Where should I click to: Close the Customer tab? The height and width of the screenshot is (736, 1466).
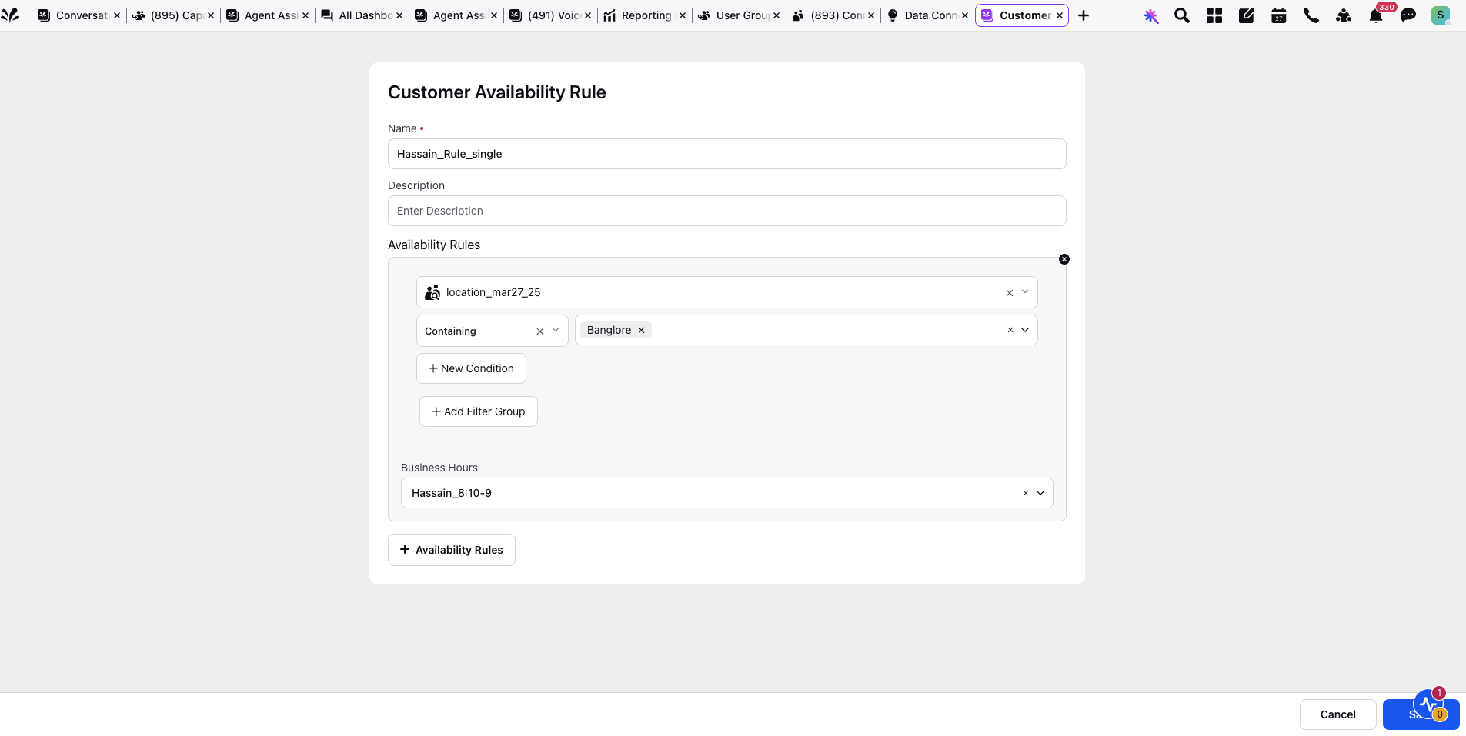click(1060, 15)
